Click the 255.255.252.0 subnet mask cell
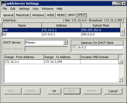 [101, 30]
